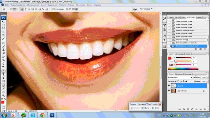
Task: Select the Rectangular Marquee tool
Action: (x=3, y=25)
